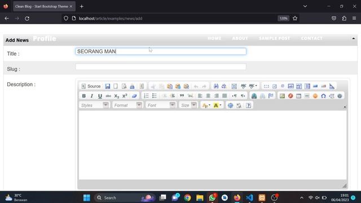Click the Save disk icon in editor
Image resolution: width=361 pixels, height=203 pixels.
point(108,86)
